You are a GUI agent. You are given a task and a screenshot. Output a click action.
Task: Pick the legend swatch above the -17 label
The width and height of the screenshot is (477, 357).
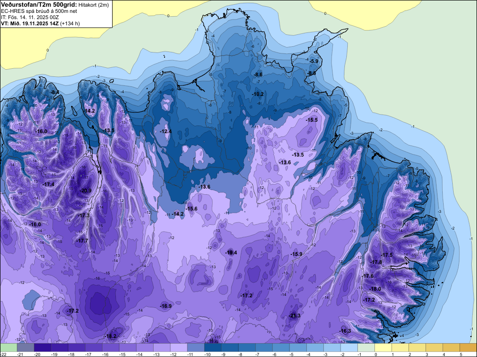point(93,347)
